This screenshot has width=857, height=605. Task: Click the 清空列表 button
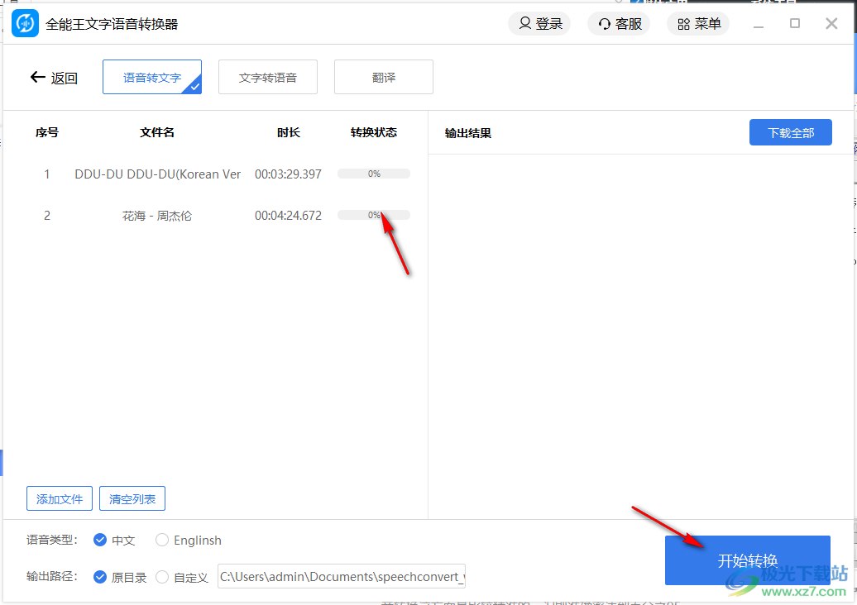point(132,498)
